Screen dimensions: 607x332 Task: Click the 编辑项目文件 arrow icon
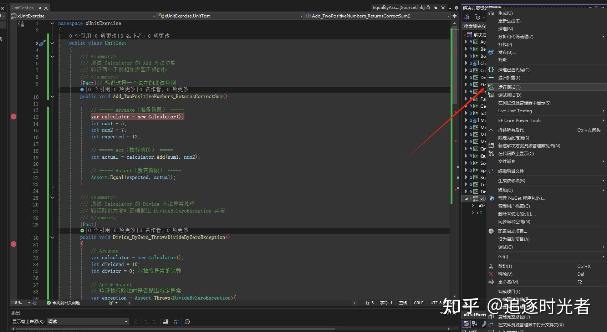pos(491,171)
